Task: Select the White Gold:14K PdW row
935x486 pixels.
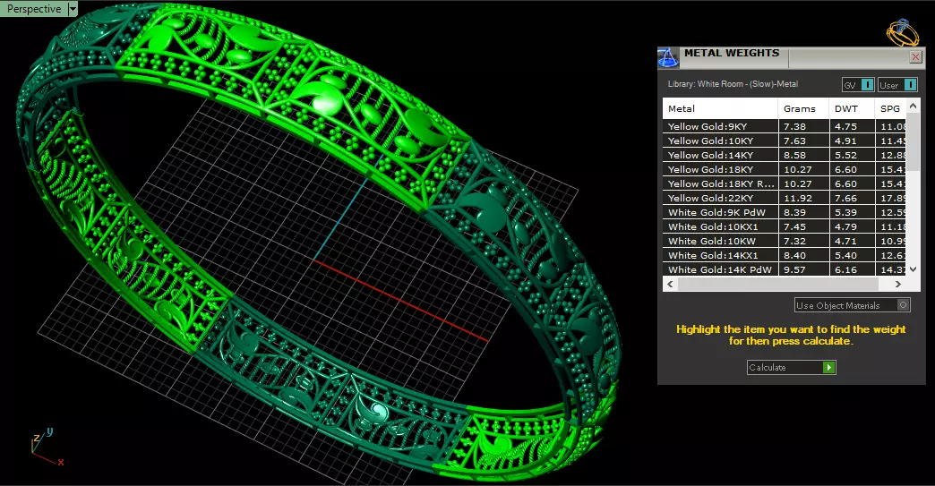Action: pyautogui.click(x=785, y=269)
